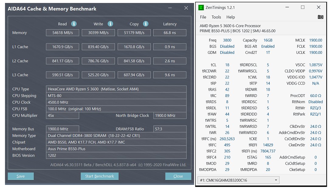This screenshot has width=332, height=191.
Task: Click Capacity value 16GB
Action: [x=268, y=40]
